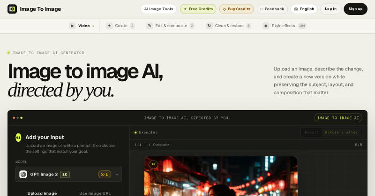Click the 1K resolution badge
Image resolution: width=375 pixels, height=196 pixels.
click(x=65, y=175)
